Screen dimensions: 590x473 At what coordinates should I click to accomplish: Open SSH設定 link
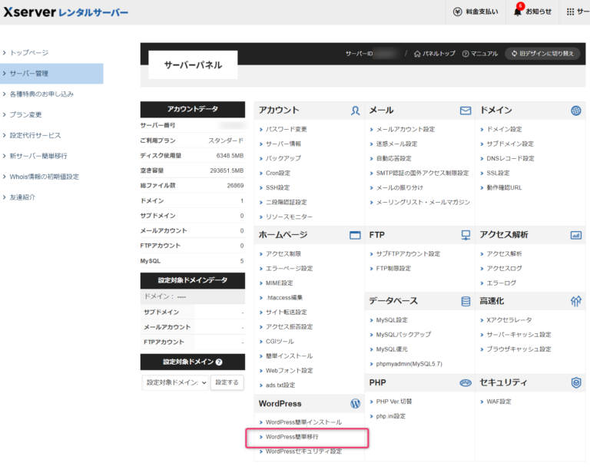[277, 188]
